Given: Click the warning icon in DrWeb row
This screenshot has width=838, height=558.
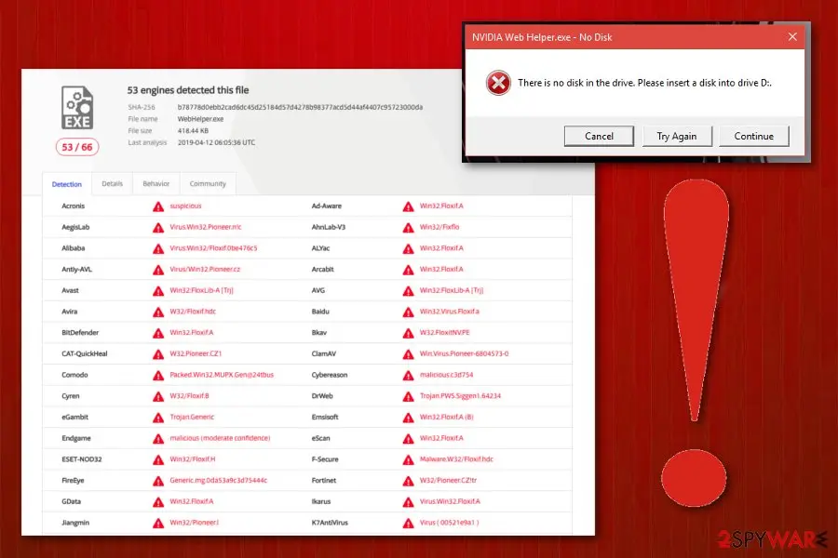Looking at the screenshot, I should [x=409, y=397].
